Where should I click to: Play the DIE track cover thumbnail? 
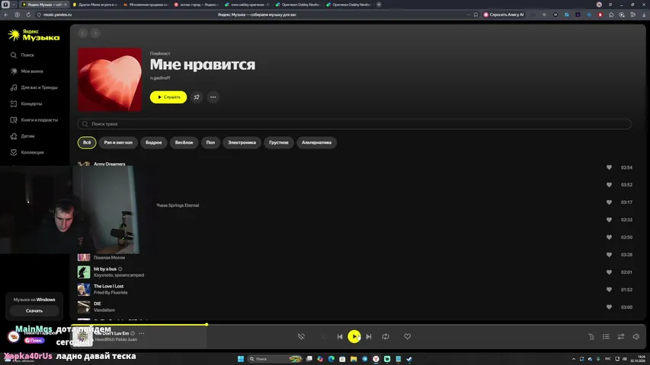click(x=84, y=306)
